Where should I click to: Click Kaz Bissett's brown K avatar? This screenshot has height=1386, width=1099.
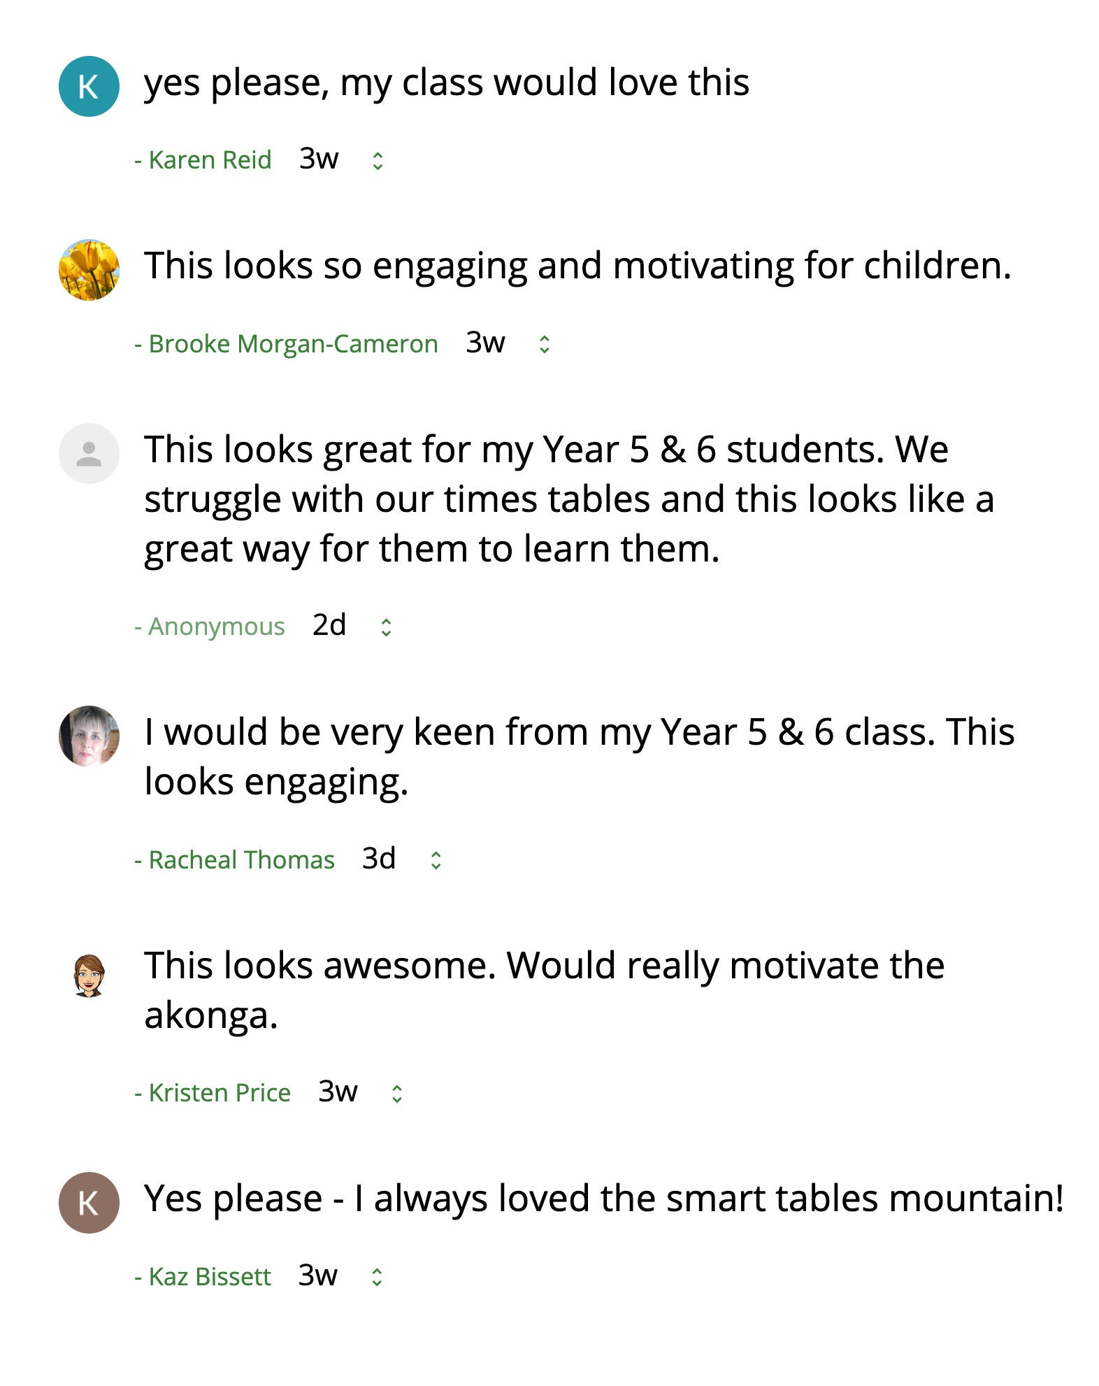point(89,1202)
